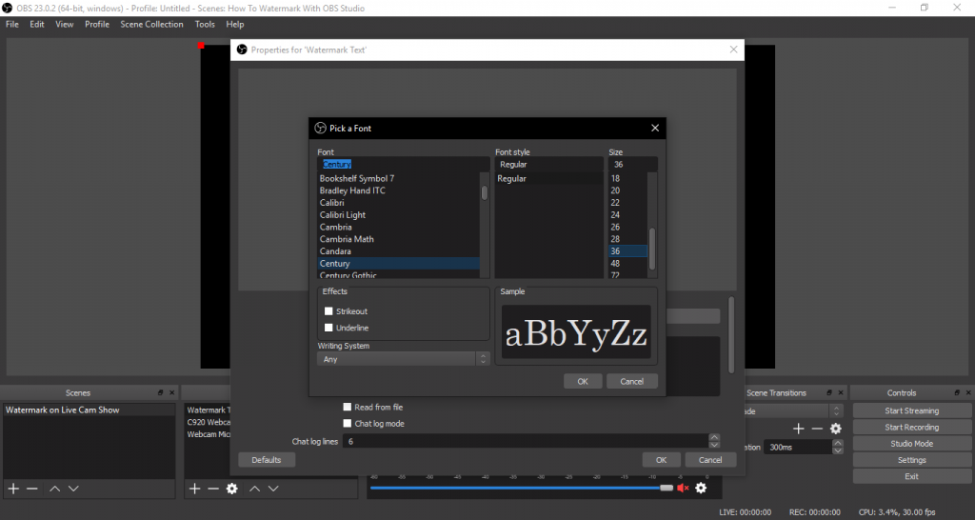The image size is (975, 520).
Task: Cancel the Pick a Font dialog
Action: tap(632, 381)
